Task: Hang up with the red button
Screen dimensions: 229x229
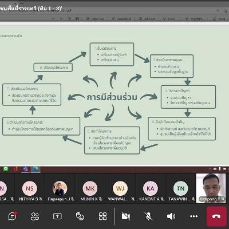Action: pyautogui.click(x=216, y=216)
